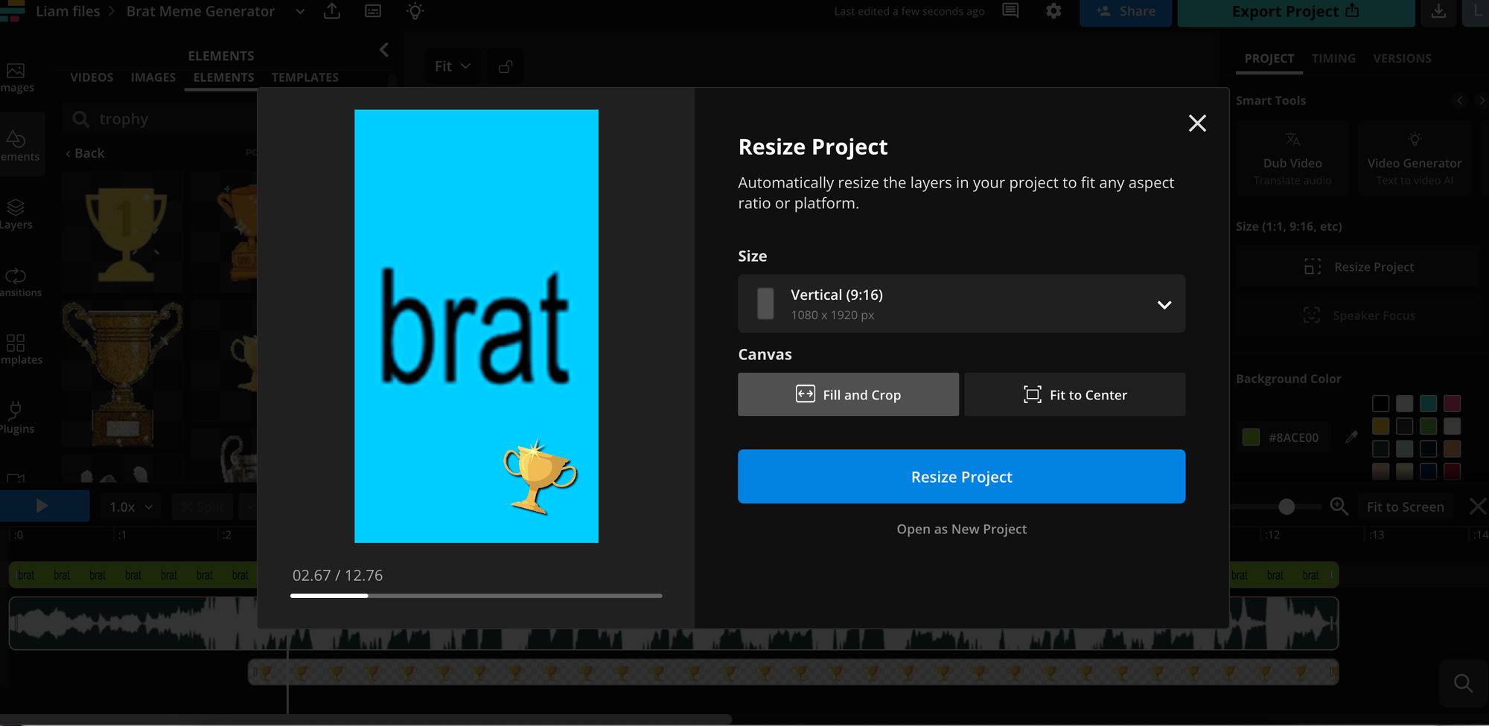Click the Split button on the timeline toolbar
This screenshot has width=1489, height=726.
tap(203, 507)
